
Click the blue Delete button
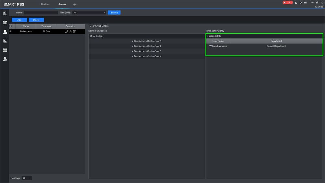tap(36, 20)
